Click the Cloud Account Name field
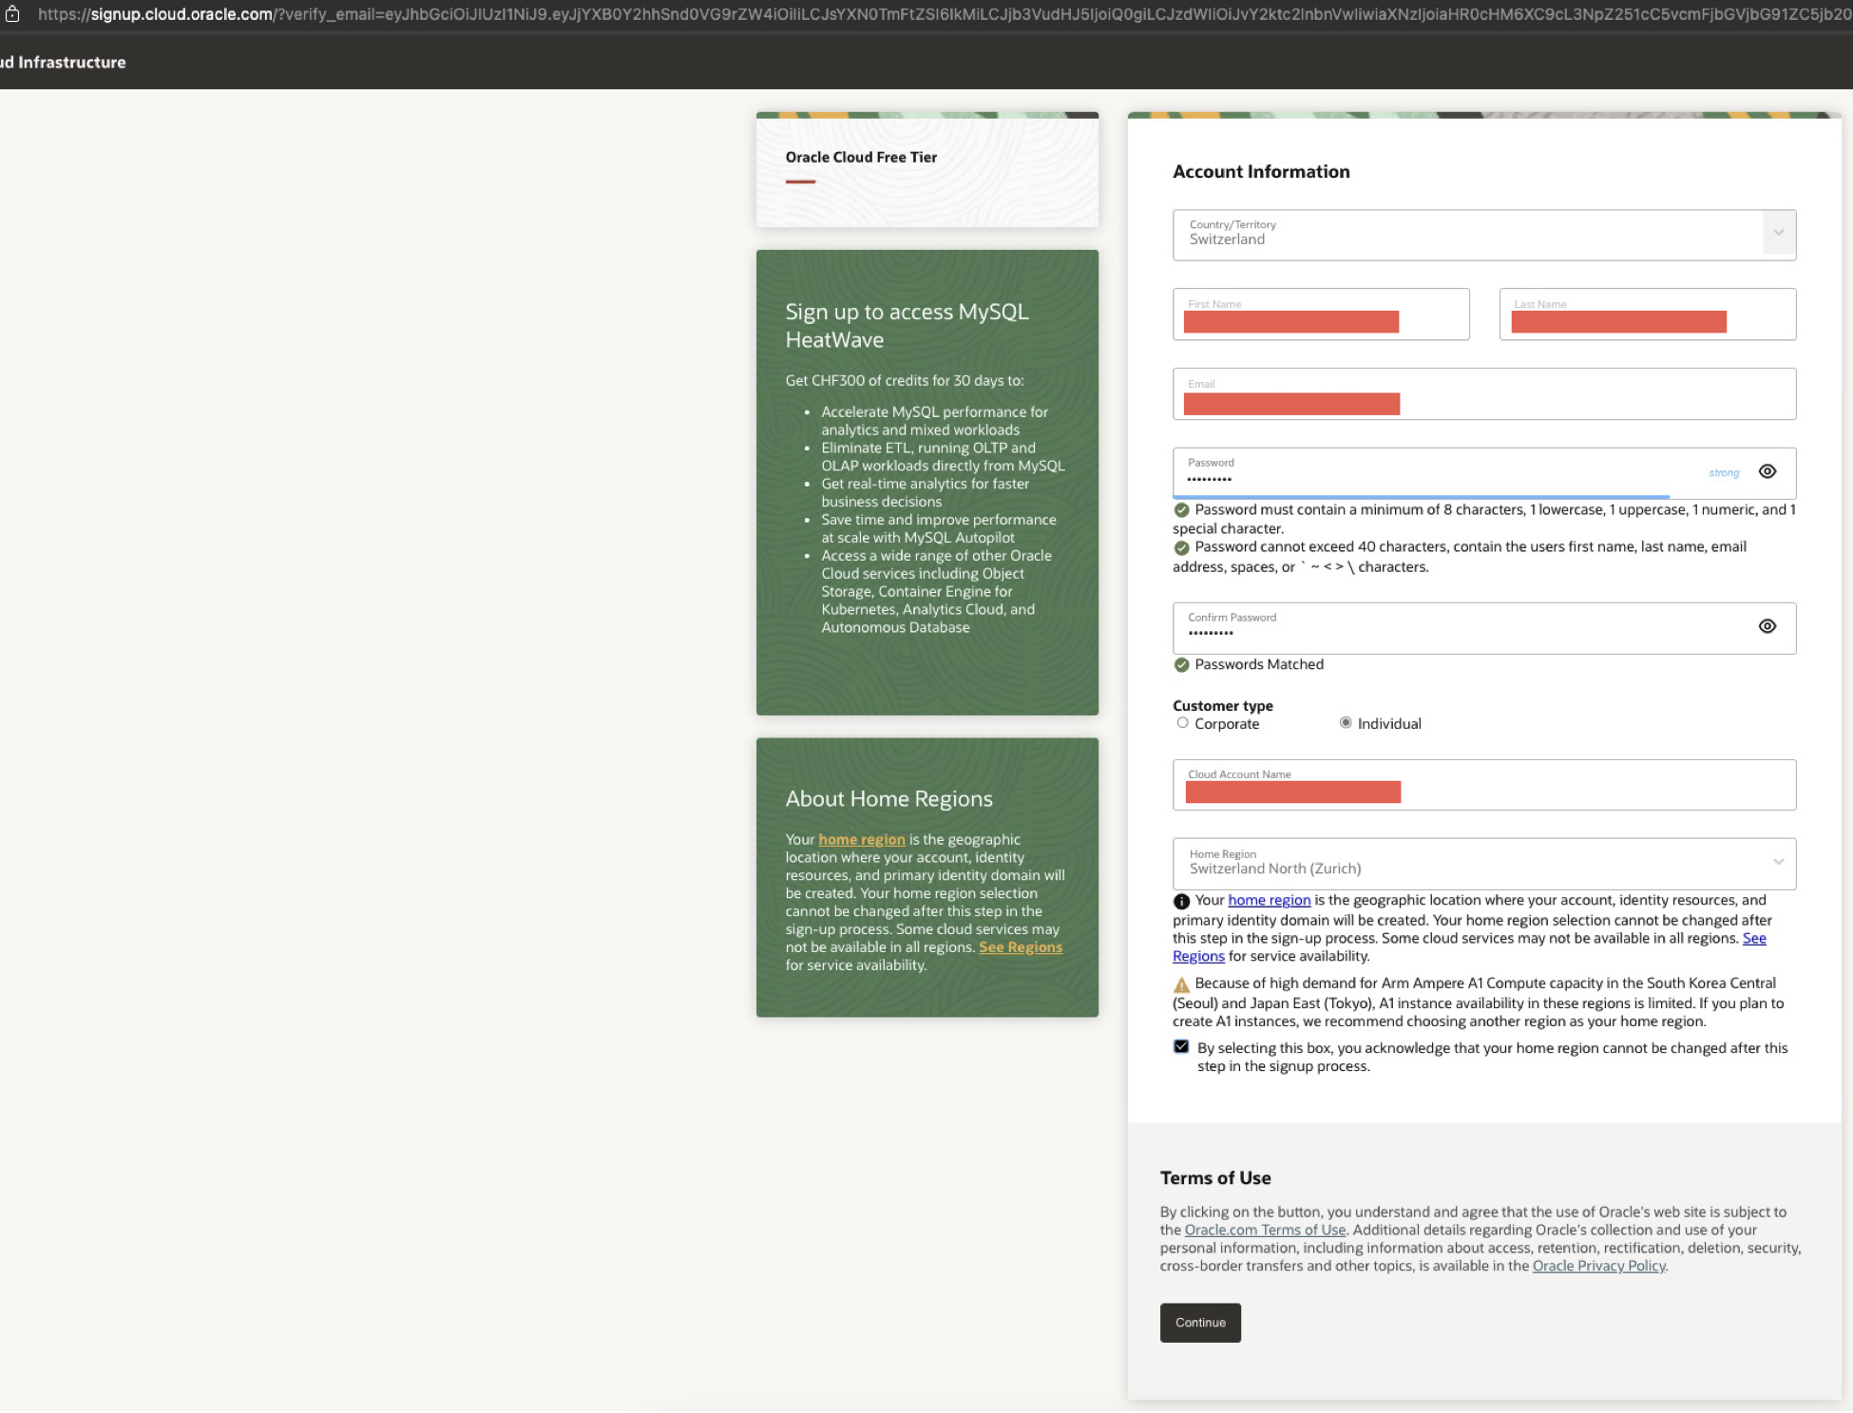The width and height of the screenshot is (1853, 1413). click(1483, 785)
